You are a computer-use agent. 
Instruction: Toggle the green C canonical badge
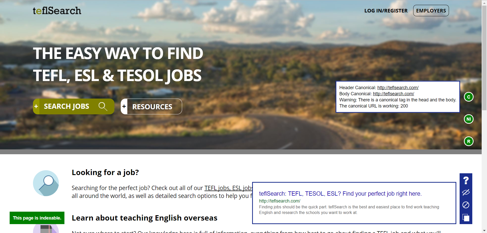(x=469, y=97)
